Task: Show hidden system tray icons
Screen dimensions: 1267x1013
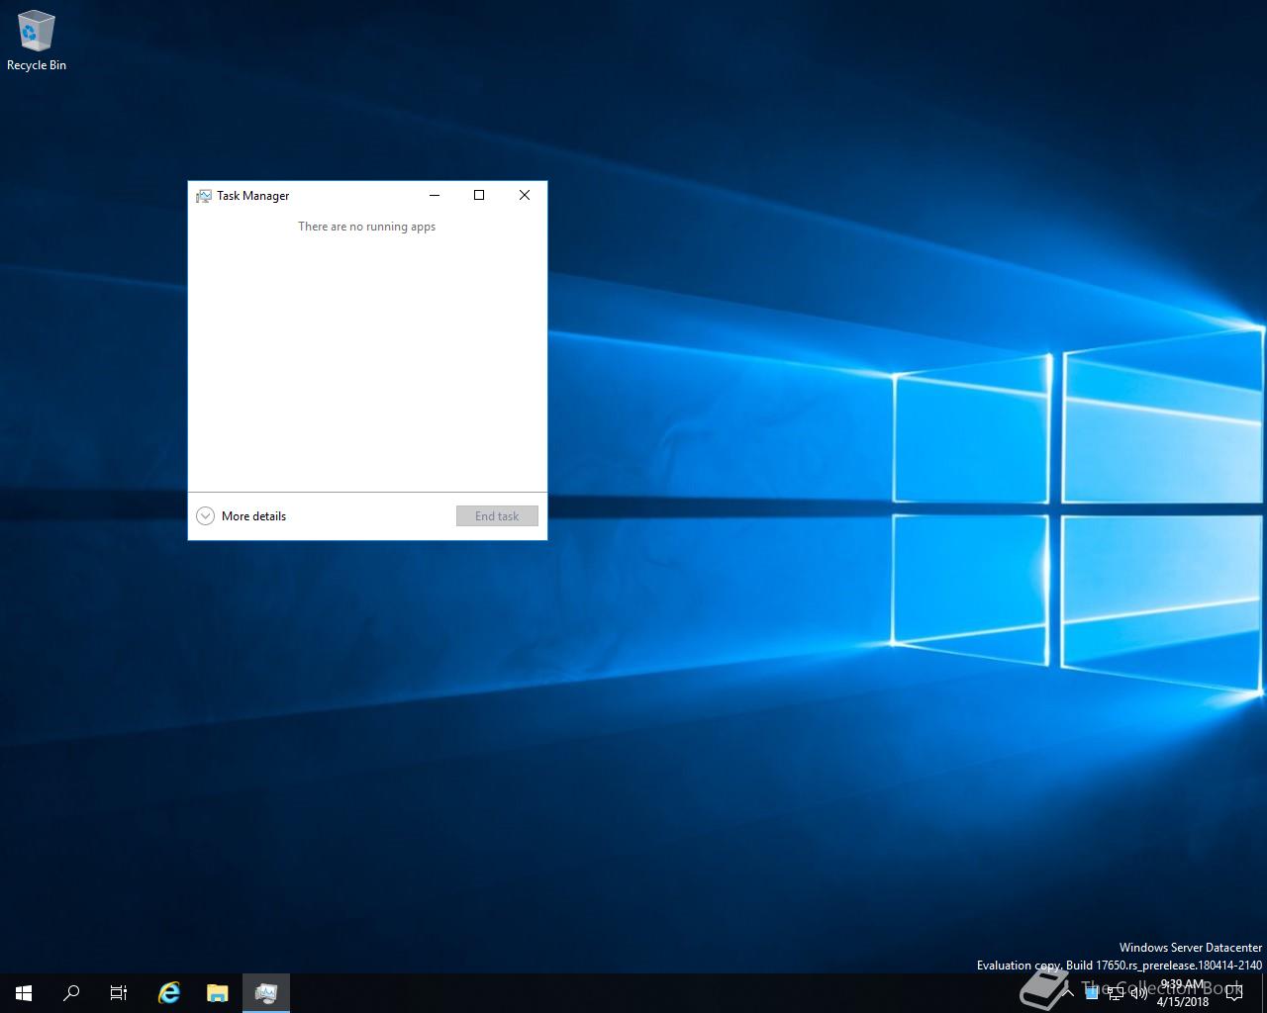Action: tap(1068, 993)
